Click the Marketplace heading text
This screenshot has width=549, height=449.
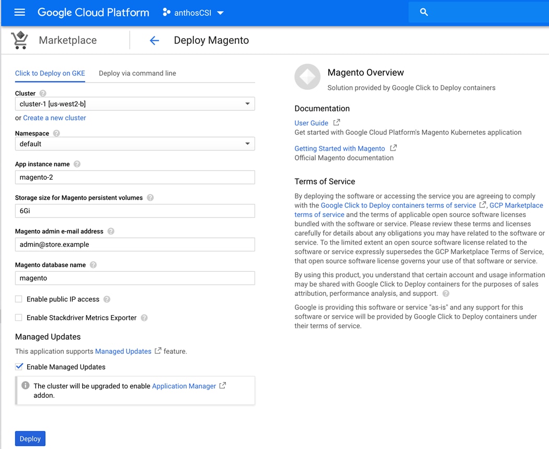coord(67,40)
